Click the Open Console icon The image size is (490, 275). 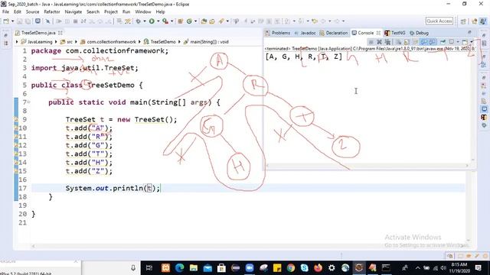click(465, 42)
